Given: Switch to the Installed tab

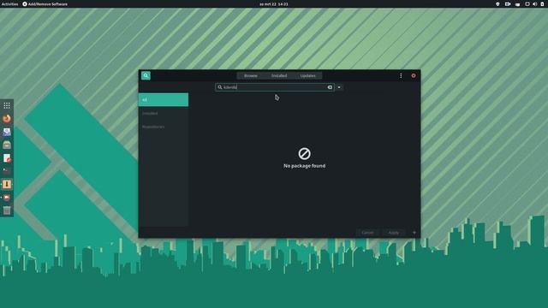Looking at the screenshot, I should [x=279, y=76].
